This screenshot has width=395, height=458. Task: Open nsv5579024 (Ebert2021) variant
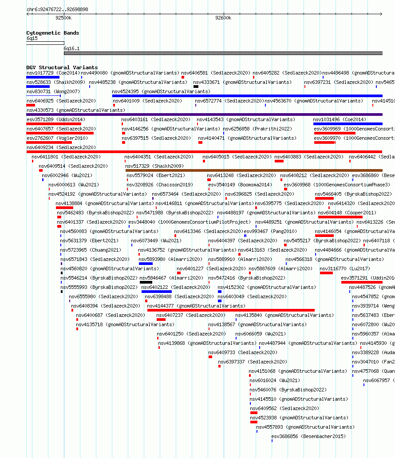pyautogui.click(x=156, y=175)
